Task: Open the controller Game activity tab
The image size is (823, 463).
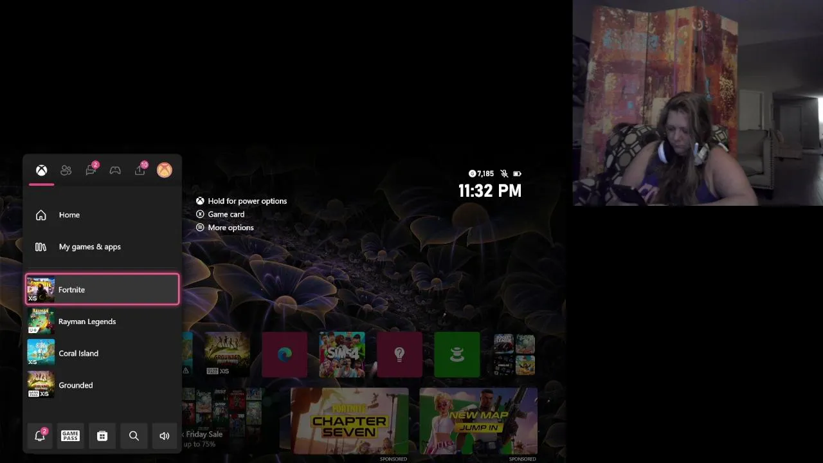Action: [115, 170]
